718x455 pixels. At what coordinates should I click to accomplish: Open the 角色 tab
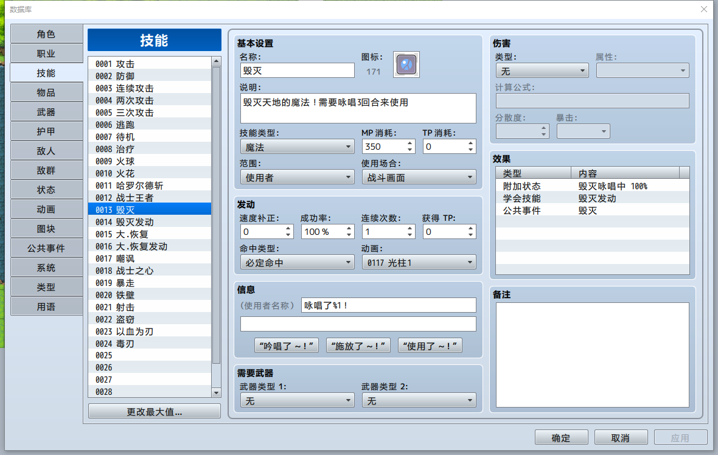pos(46,34)
